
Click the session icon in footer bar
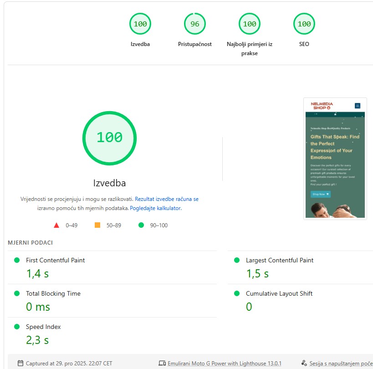(304, 364)
